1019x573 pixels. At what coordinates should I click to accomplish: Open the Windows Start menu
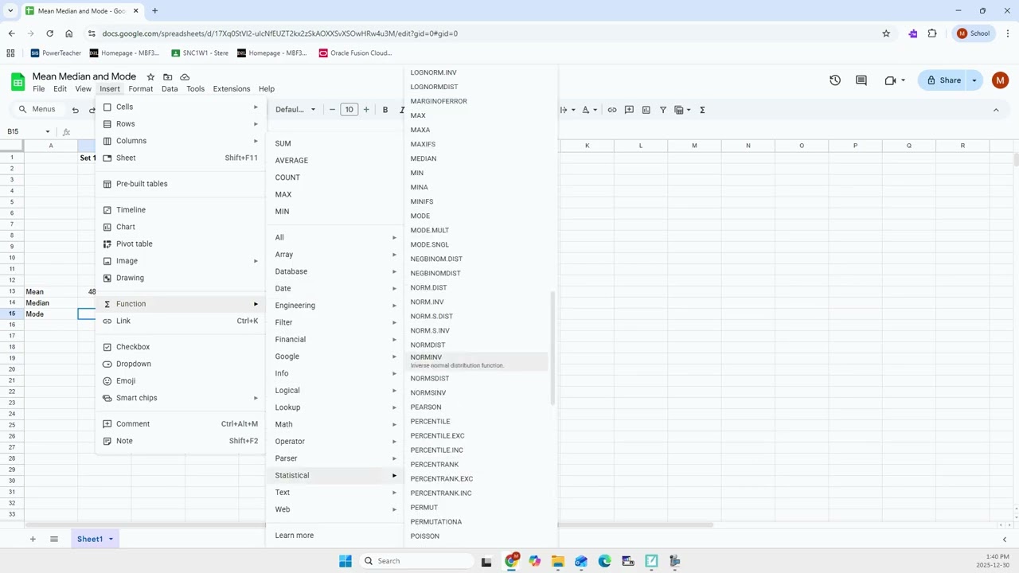346,561
